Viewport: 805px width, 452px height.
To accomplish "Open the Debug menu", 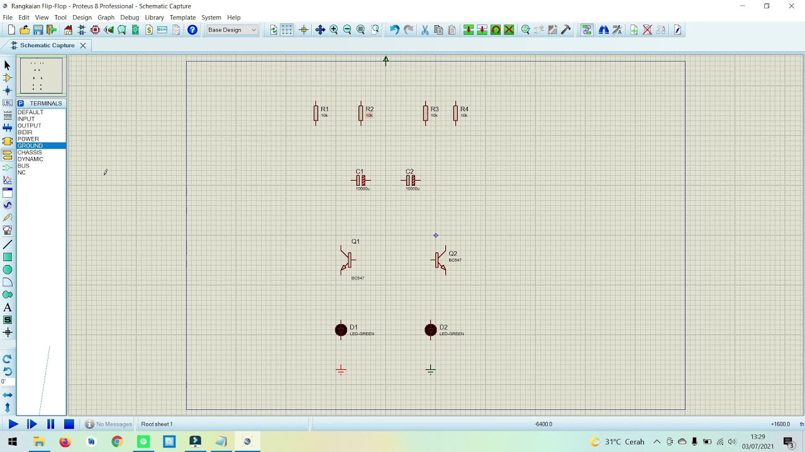I will (x=130, y=18).
